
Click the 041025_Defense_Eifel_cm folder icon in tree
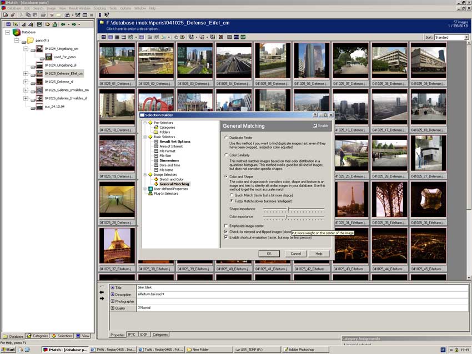tap(39, 73)
